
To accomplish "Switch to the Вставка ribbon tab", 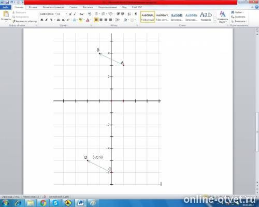I will [x=33, y=7].
